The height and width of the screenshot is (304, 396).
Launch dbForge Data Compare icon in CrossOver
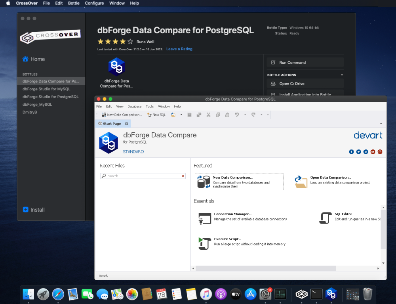point(117,73)
